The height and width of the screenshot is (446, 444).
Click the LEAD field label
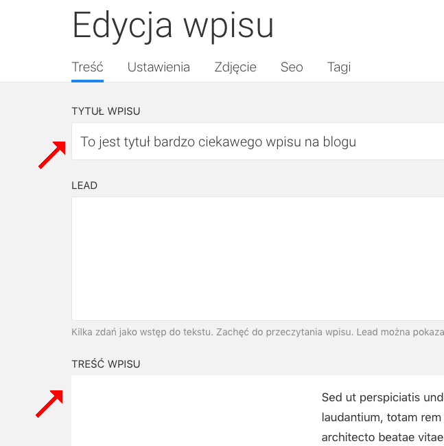pyautogui.click(x=84, y=185)
